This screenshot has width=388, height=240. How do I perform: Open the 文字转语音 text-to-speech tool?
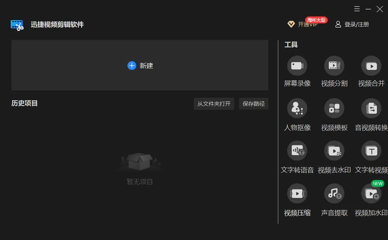pos(297,151)
